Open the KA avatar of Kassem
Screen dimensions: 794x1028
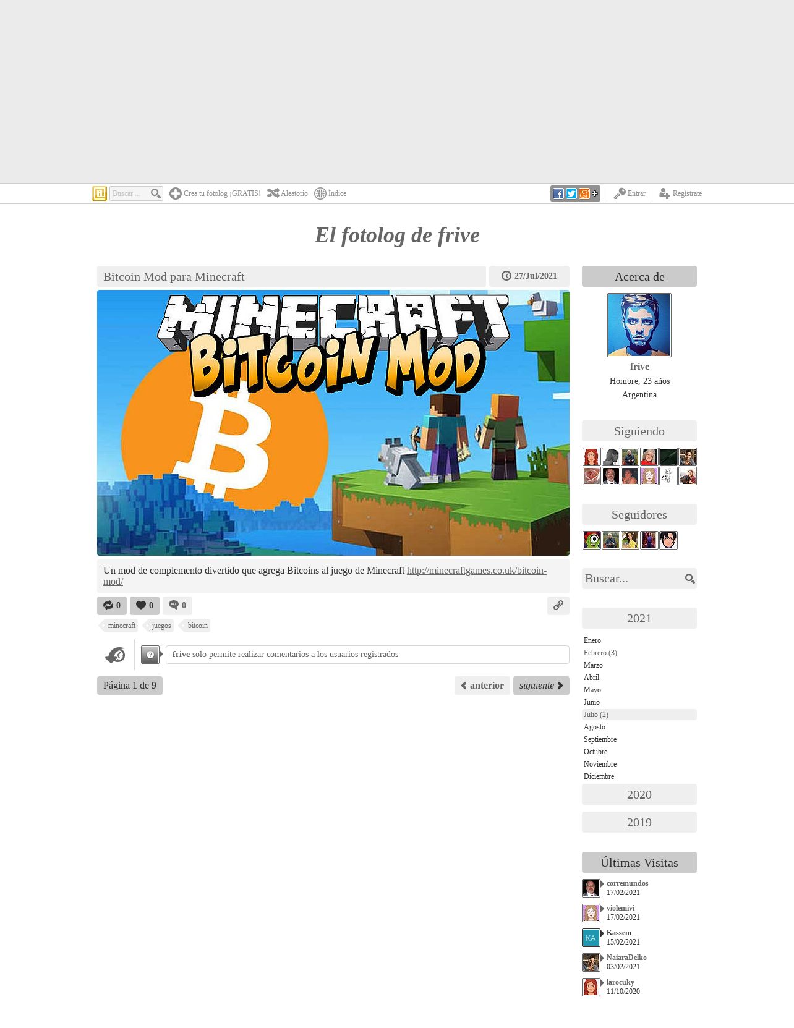click(x=591, y=938)
